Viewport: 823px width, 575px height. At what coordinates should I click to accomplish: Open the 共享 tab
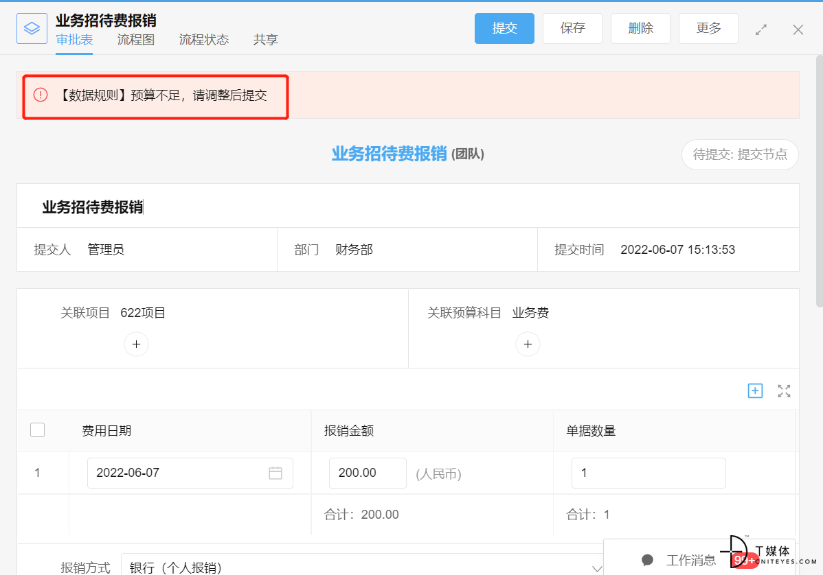pos(266,40)
